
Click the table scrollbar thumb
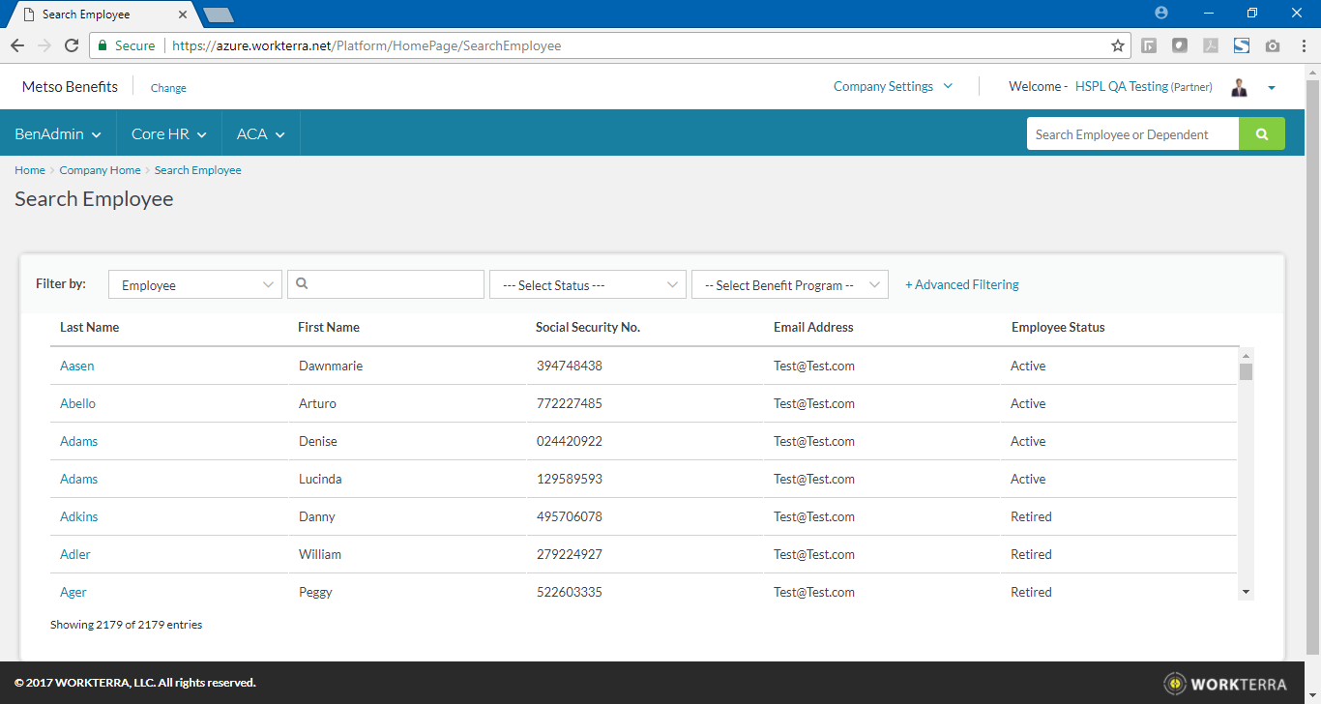tap(1246, 371)
